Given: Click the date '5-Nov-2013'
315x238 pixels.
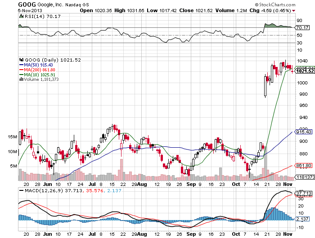Looking at the screenshot, I should 30,10.
